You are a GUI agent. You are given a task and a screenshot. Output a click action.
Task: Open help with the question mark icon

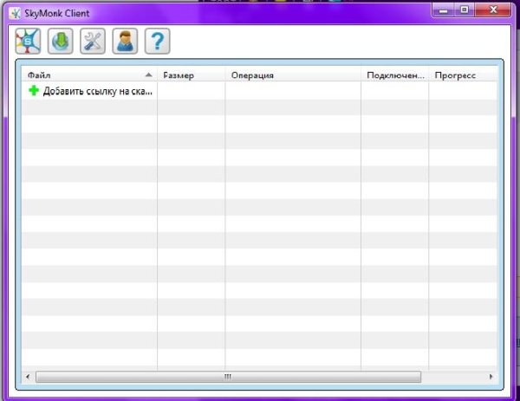(158, 41)
